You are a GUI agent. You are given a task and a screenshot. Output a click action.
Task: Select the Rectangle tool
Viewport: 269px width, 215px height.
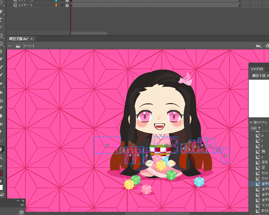click(1, 36)
